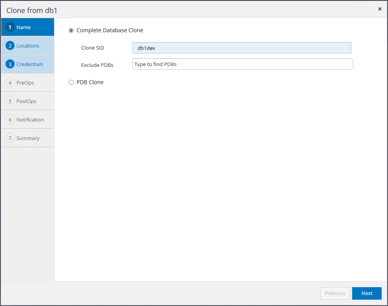Click the number 6 circle beside Notification

(10, 120)
